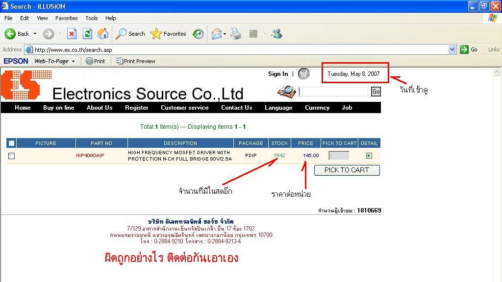Open Customer service in the navigation bar
The width and height of the screenshot is (502, 282).
tap(184, 108)
